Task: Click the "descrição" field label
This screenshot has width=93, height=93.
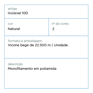Action: [x=15, y=64]
